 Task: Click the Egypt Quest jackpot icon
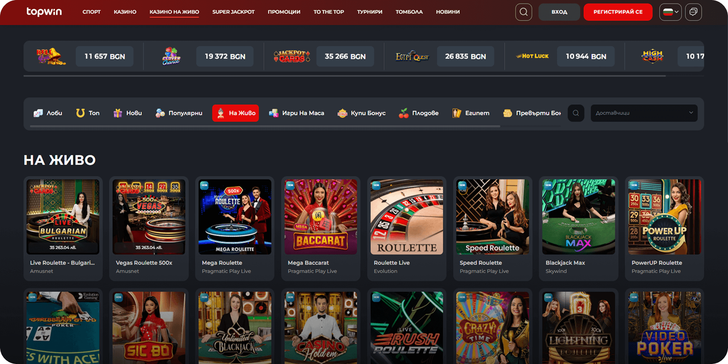[x=412, y=56]
